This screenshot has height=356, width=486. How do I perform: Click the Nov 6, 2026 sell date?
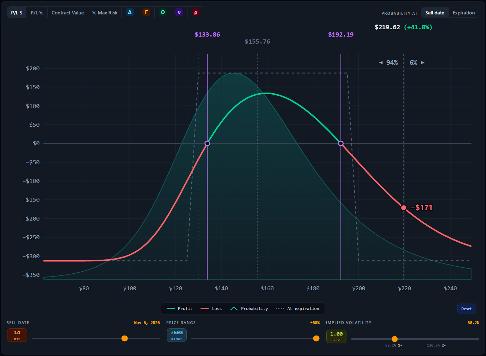(x=147, y=323)
